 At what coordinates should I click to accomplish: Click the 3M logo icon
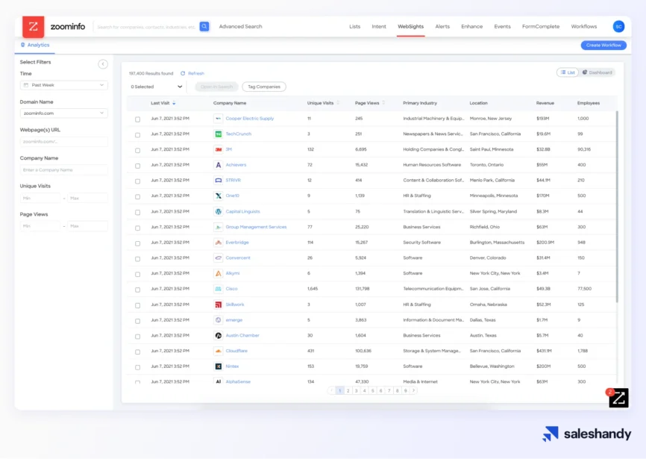point(219,149)
